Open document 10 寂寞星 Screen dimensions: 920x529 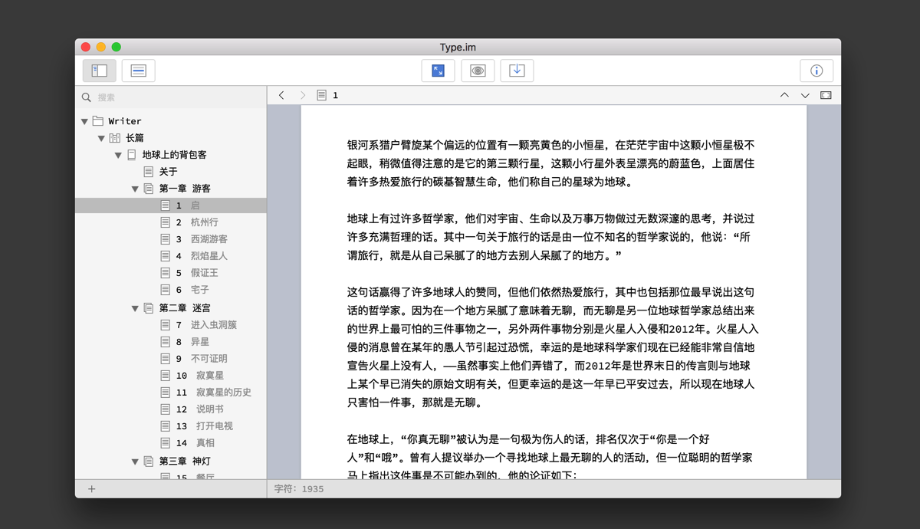click(209, 376)
